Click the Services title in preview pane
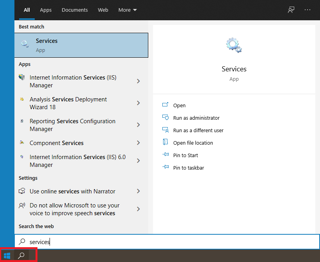Viewport: 320px width, 262px height. (x=234, y=69)
